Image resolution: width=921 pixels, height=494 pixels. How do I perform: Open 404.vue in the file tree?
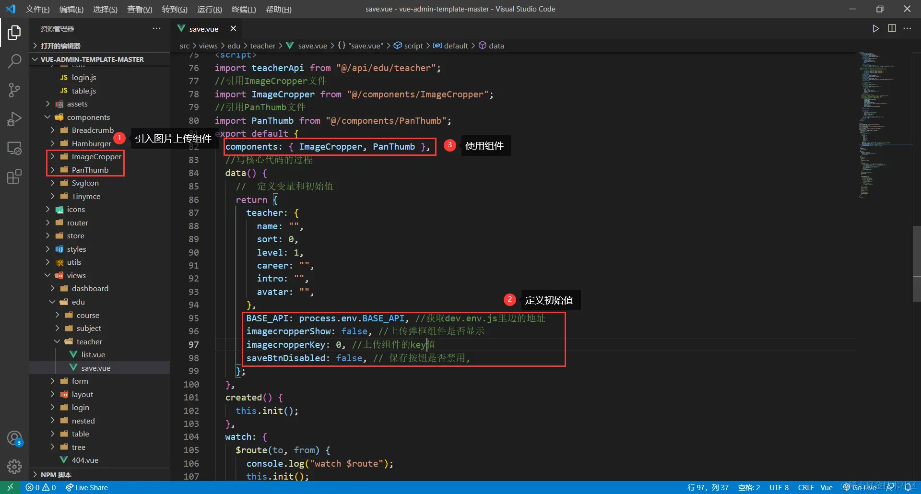pyautogui.click(x=99, y=460)
